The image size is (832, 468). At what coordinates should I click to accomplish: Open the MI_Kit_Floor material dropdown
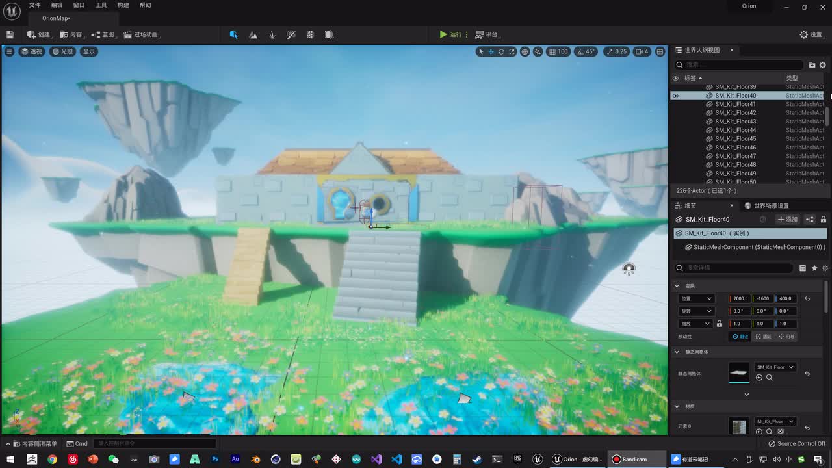[775, 422]
